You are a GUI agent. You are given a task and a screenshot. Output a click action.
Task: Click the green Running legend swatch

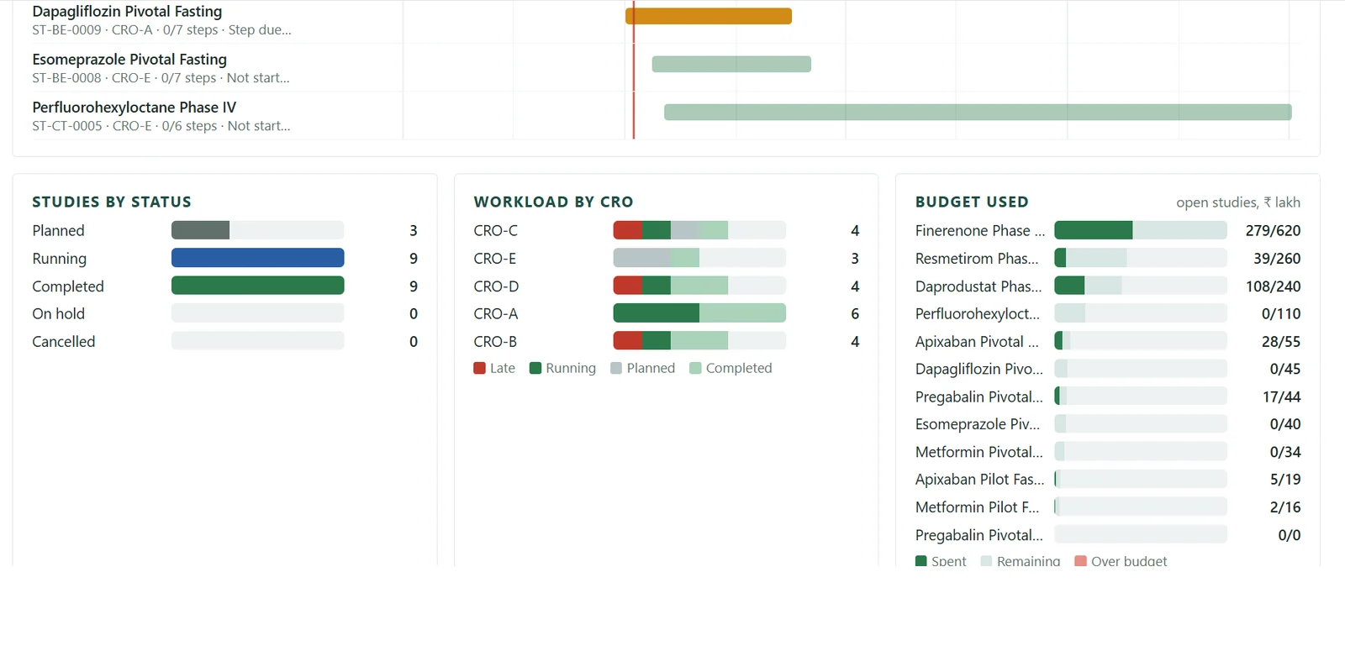pyautogui.click(x=535, y=368)
